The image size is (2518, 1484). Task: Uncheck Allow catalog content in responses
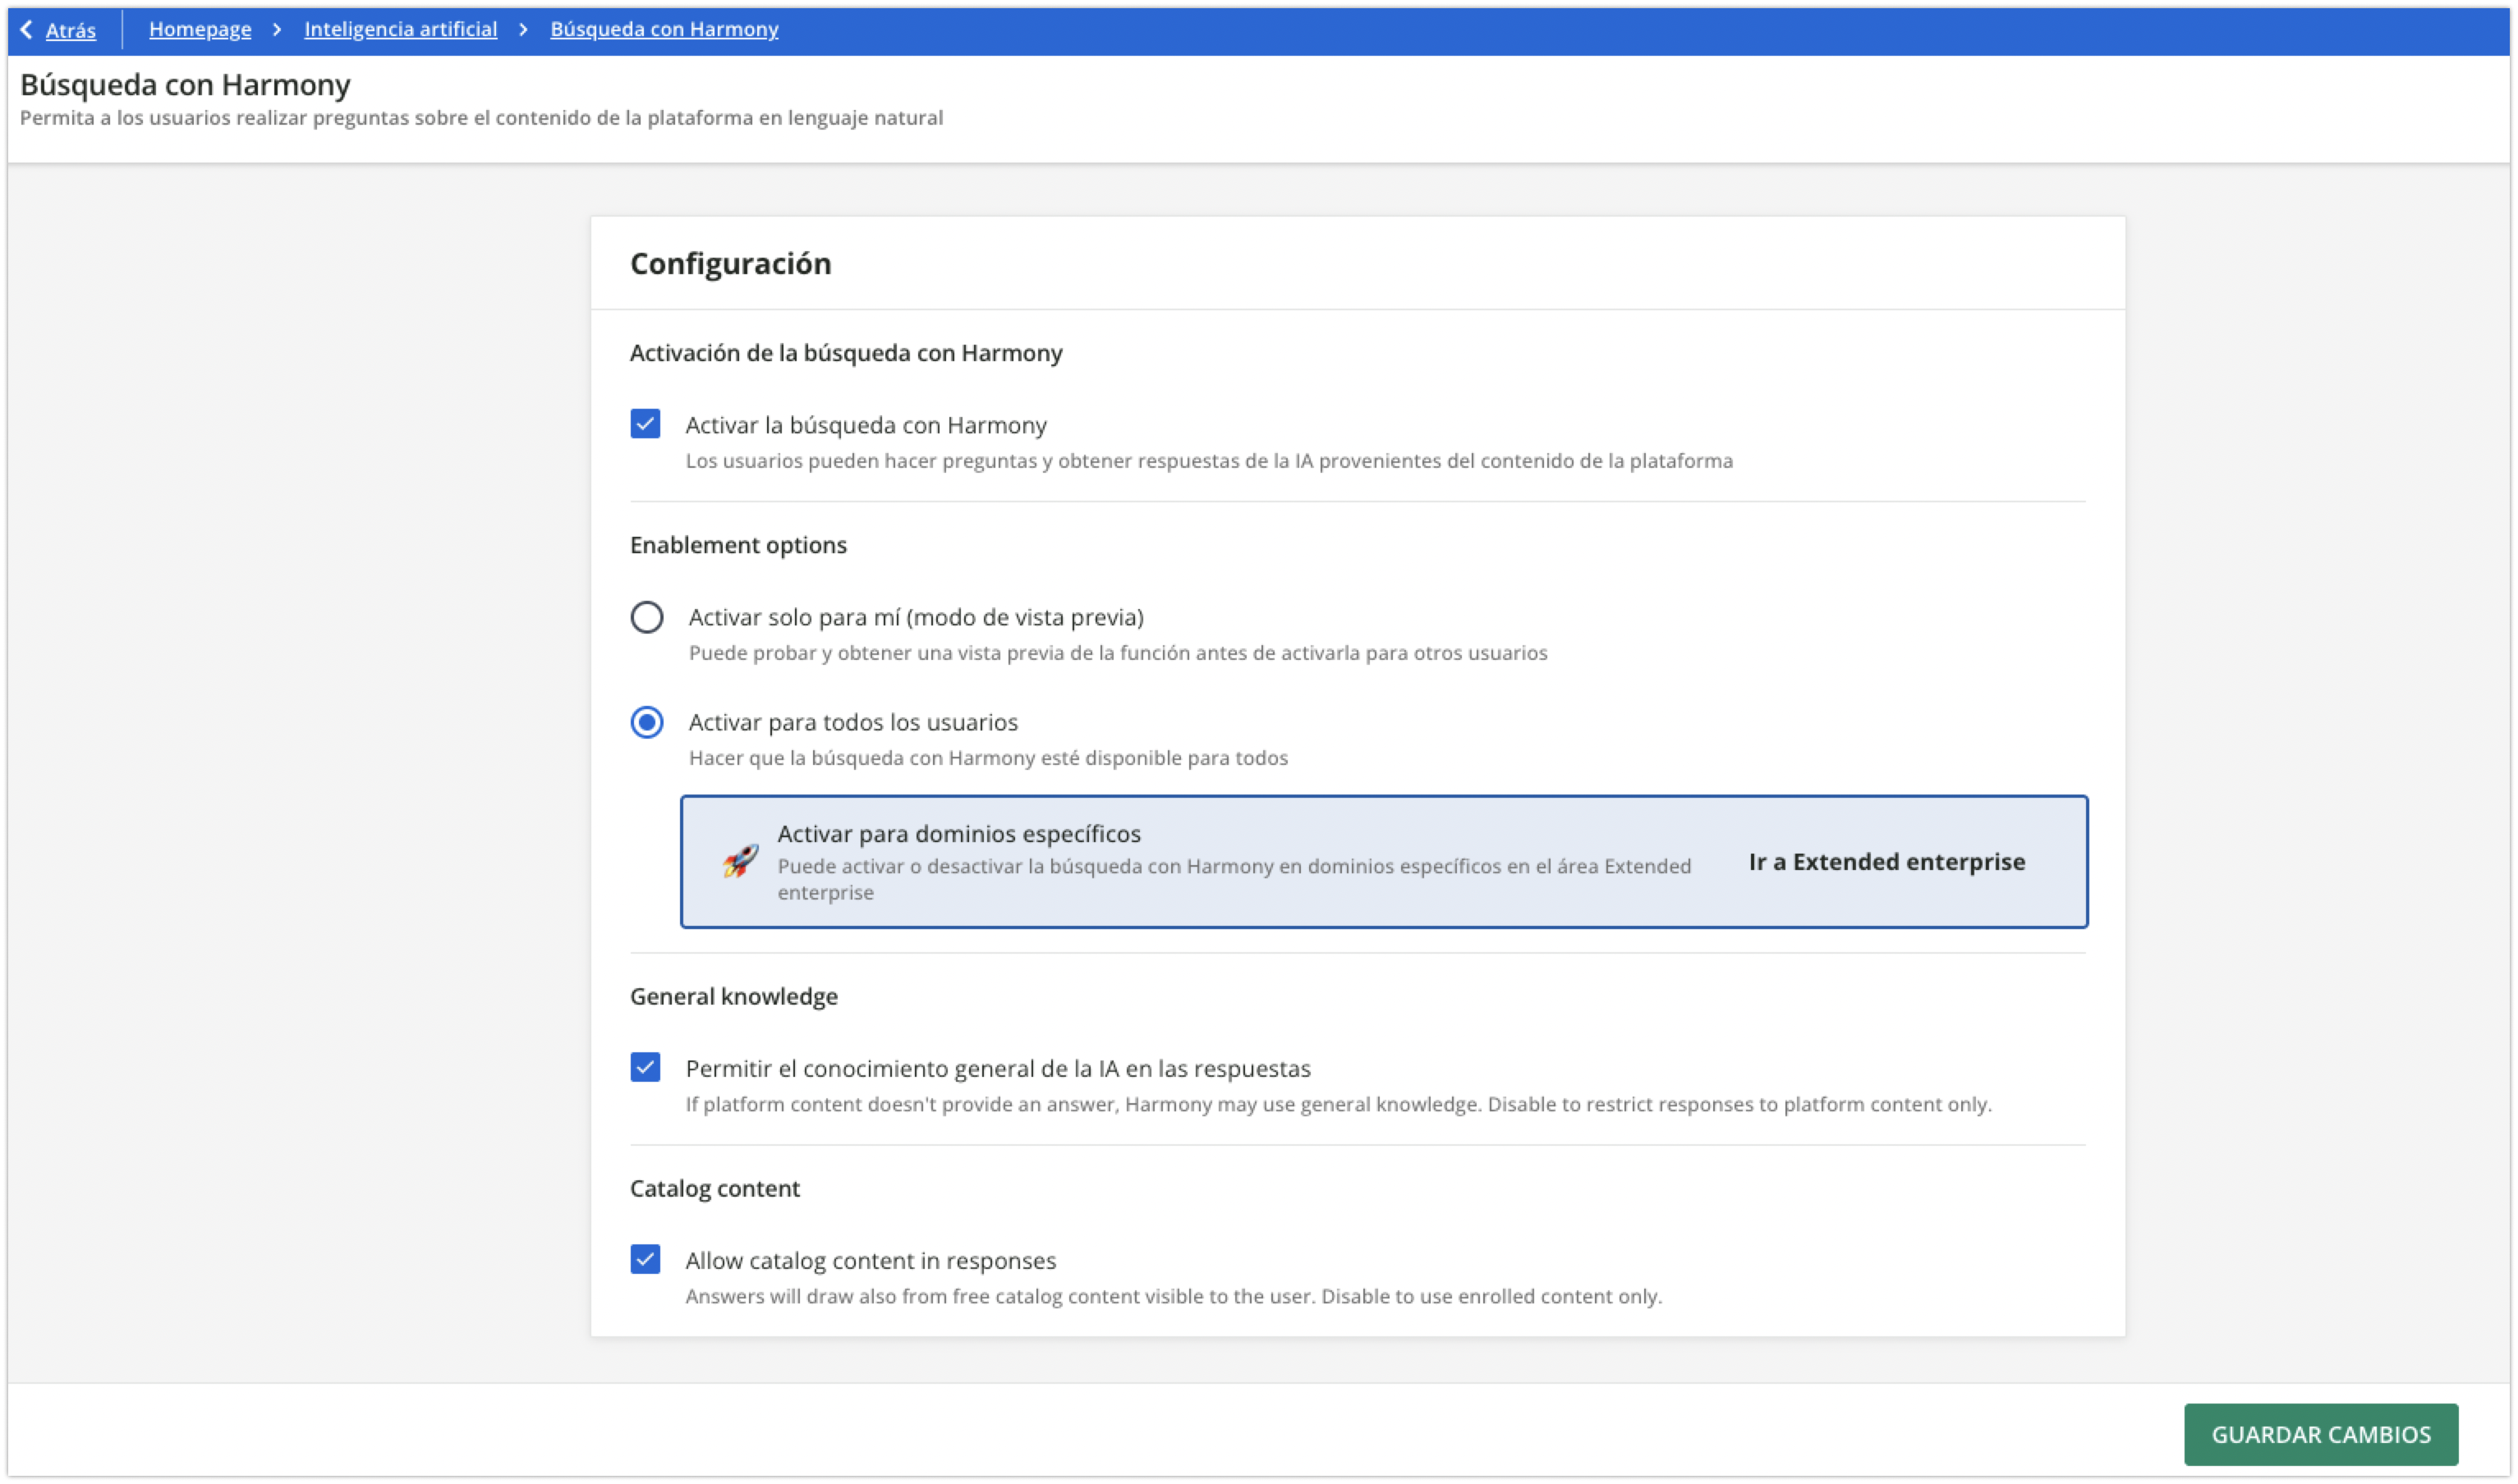click(x=646, y=1260)
